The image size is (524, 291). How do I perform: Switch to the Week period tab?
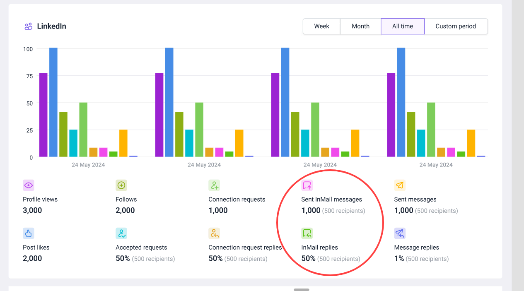click(x=322, y=26)
